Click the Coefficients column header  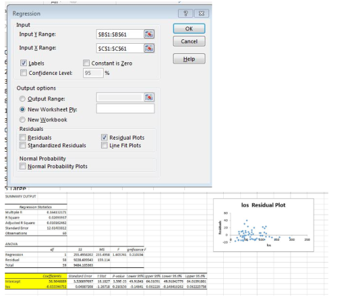pyautogui.click(x=52, y=276)
